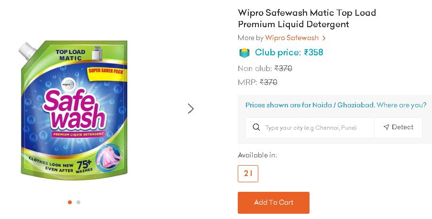Click the chevron next to Wipro Safewash
The height and width of the screenshot is (219, 432).
[x=324, y=38]
